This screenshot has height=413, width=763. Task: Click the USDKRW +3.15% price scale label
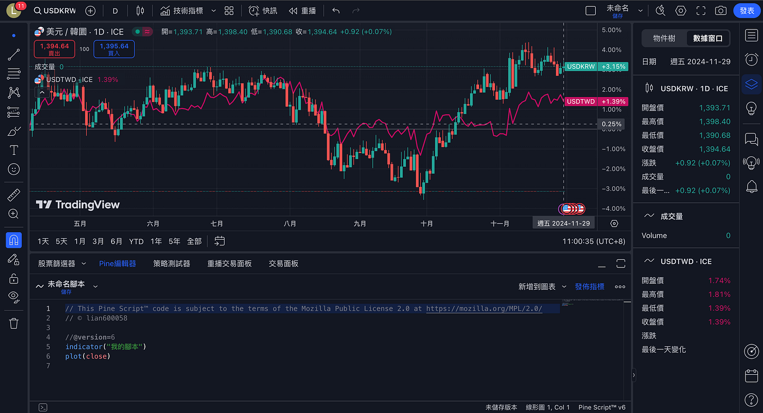pos(596,66)
